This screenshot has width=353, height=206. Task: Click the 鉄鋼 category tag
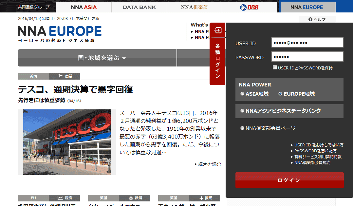pyautogui.click(x=134, y=198)
